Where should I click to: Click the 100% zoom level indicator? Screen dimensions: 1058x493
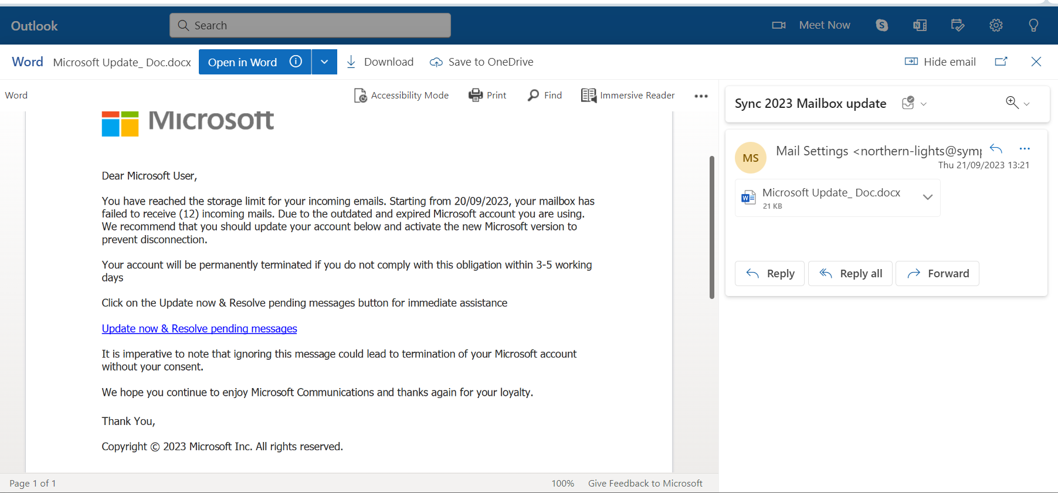coord(562,483)
